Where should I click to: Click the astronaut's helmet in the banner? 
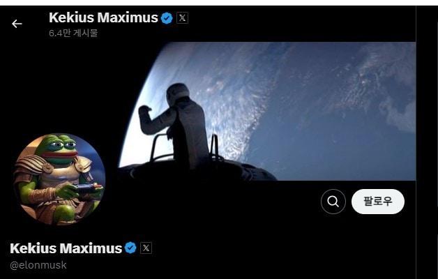coord(178,93)
